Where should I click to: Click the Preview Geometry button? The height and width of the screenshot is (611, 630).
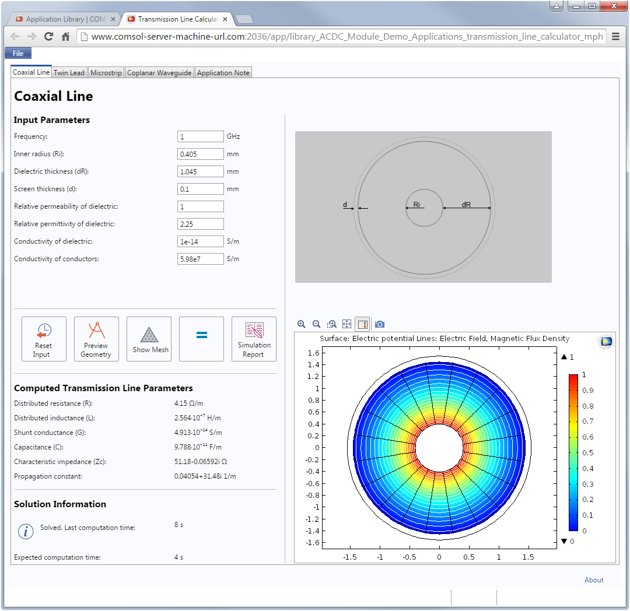(96, 339)
